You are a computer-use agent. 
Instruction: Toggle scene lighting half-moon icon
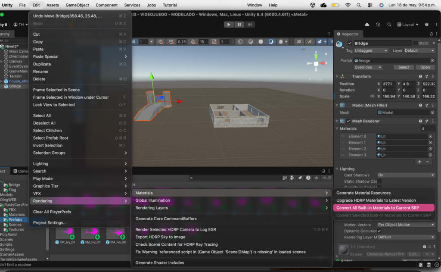271,42
